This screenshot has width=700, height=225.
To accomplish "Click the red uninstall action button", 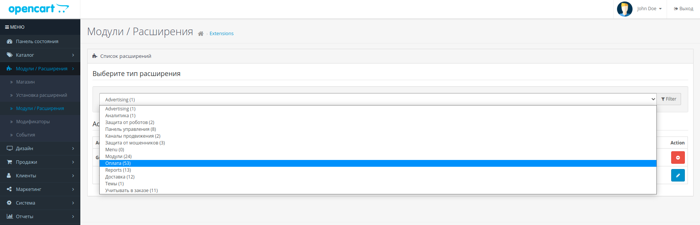I will [678, 158].
